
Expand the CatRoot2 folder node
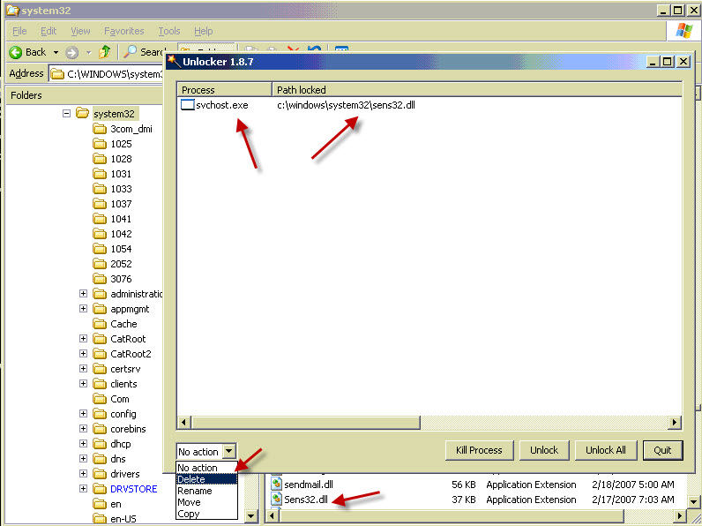point(83,354)
